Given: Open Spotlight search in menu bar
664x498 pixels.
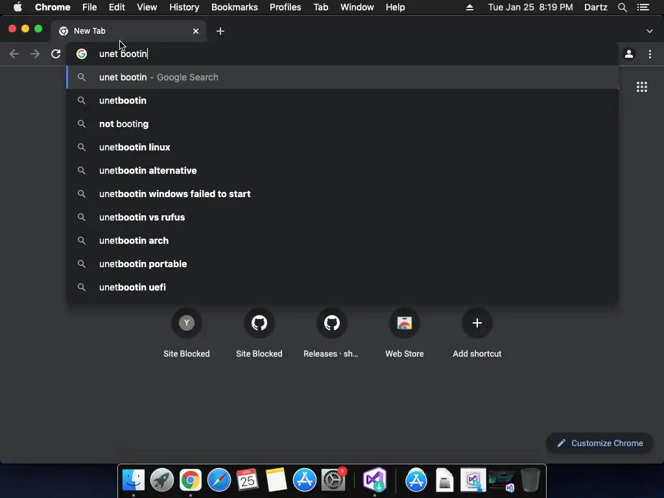Looking at the screenshot, I should click(x=622, y=7).
